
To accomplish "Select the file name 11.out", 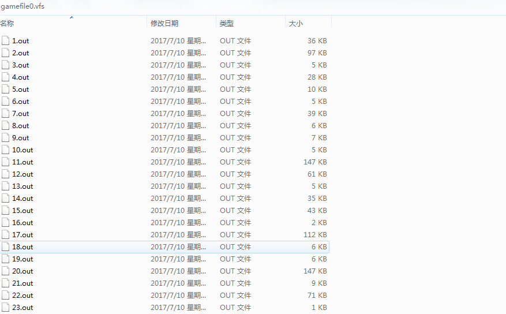I will (23, 162).
